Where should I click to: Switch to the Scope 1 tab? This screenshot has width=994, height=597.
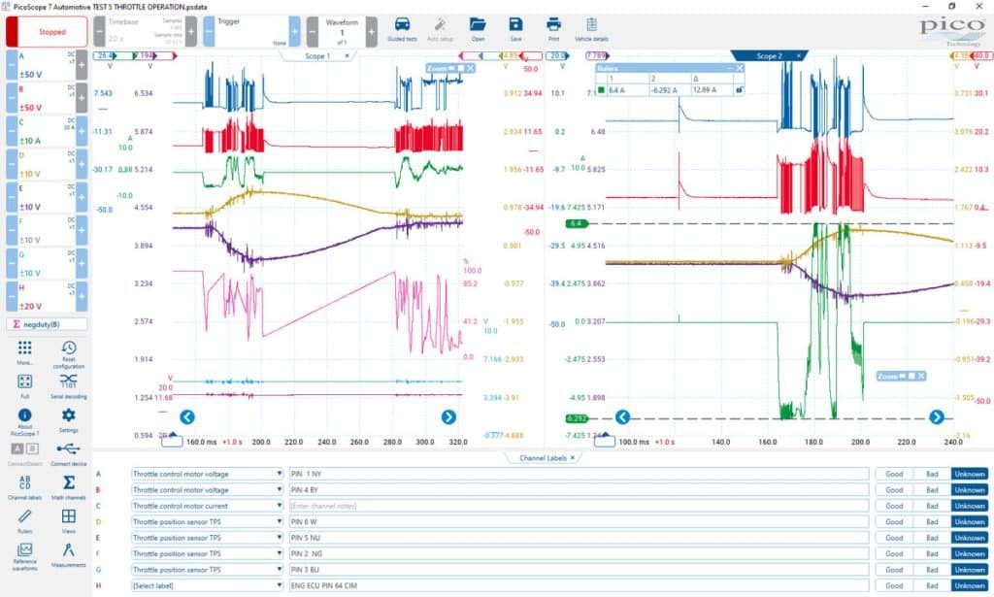317,56
